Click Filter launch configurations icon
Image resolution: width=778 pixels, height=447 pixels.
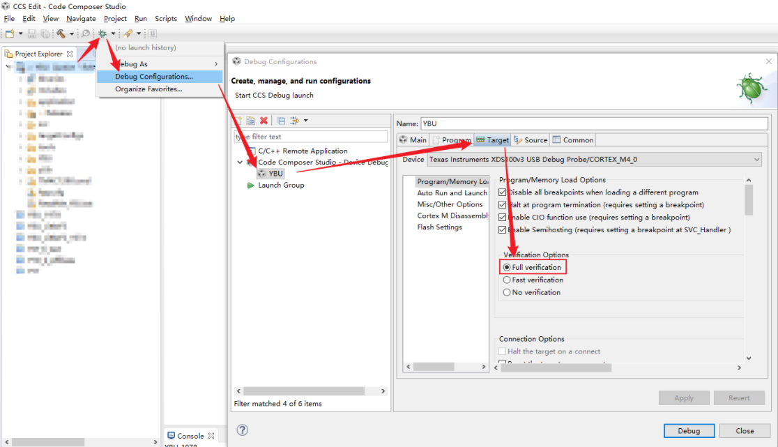[x=295, y=121]
